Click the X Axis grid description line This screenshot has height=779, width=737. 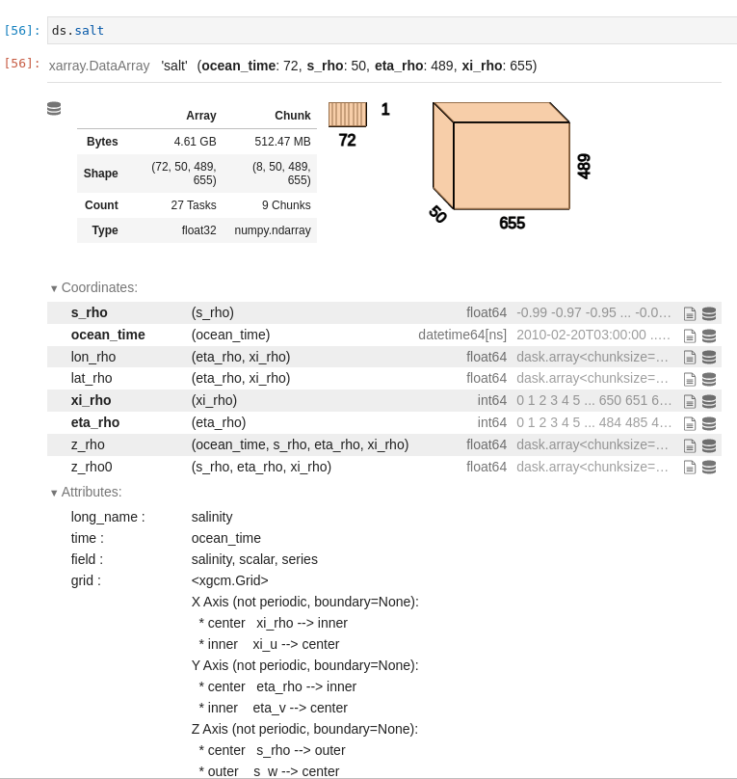[305, 602]
